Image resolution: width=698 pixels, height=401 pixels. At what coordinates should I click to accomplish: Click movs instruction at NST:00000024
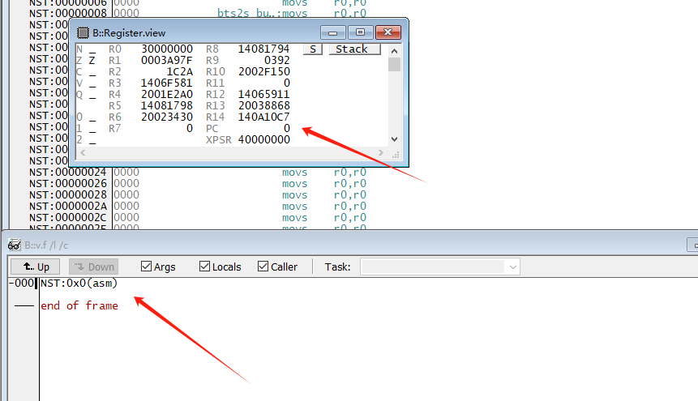tap(295, 173)
